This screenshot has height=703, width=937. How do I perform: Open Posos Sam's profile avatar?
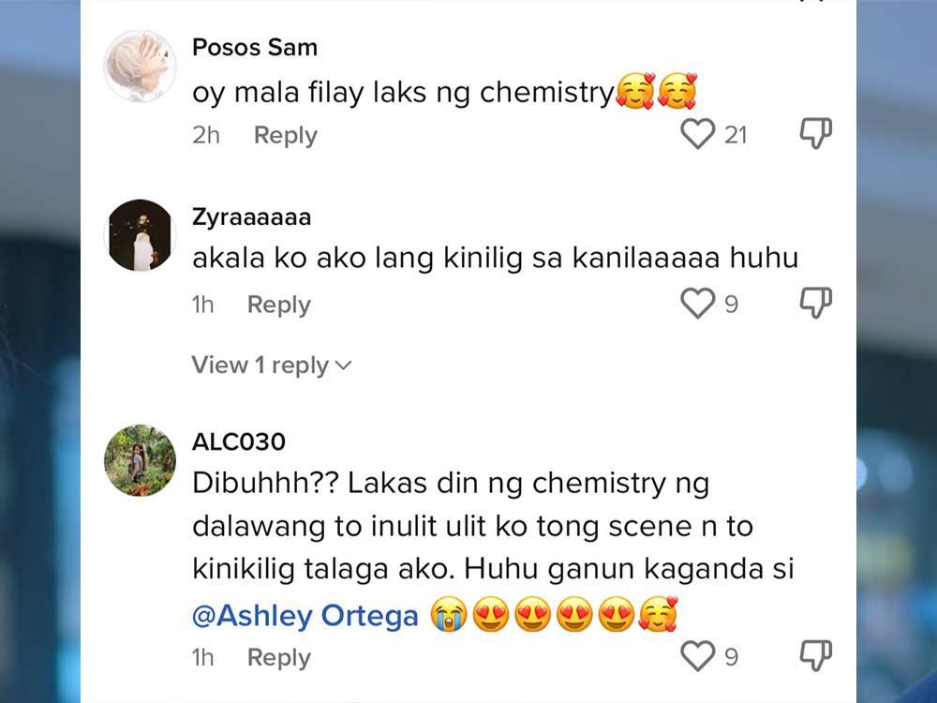pyautogui.click(x=140, y=64)
